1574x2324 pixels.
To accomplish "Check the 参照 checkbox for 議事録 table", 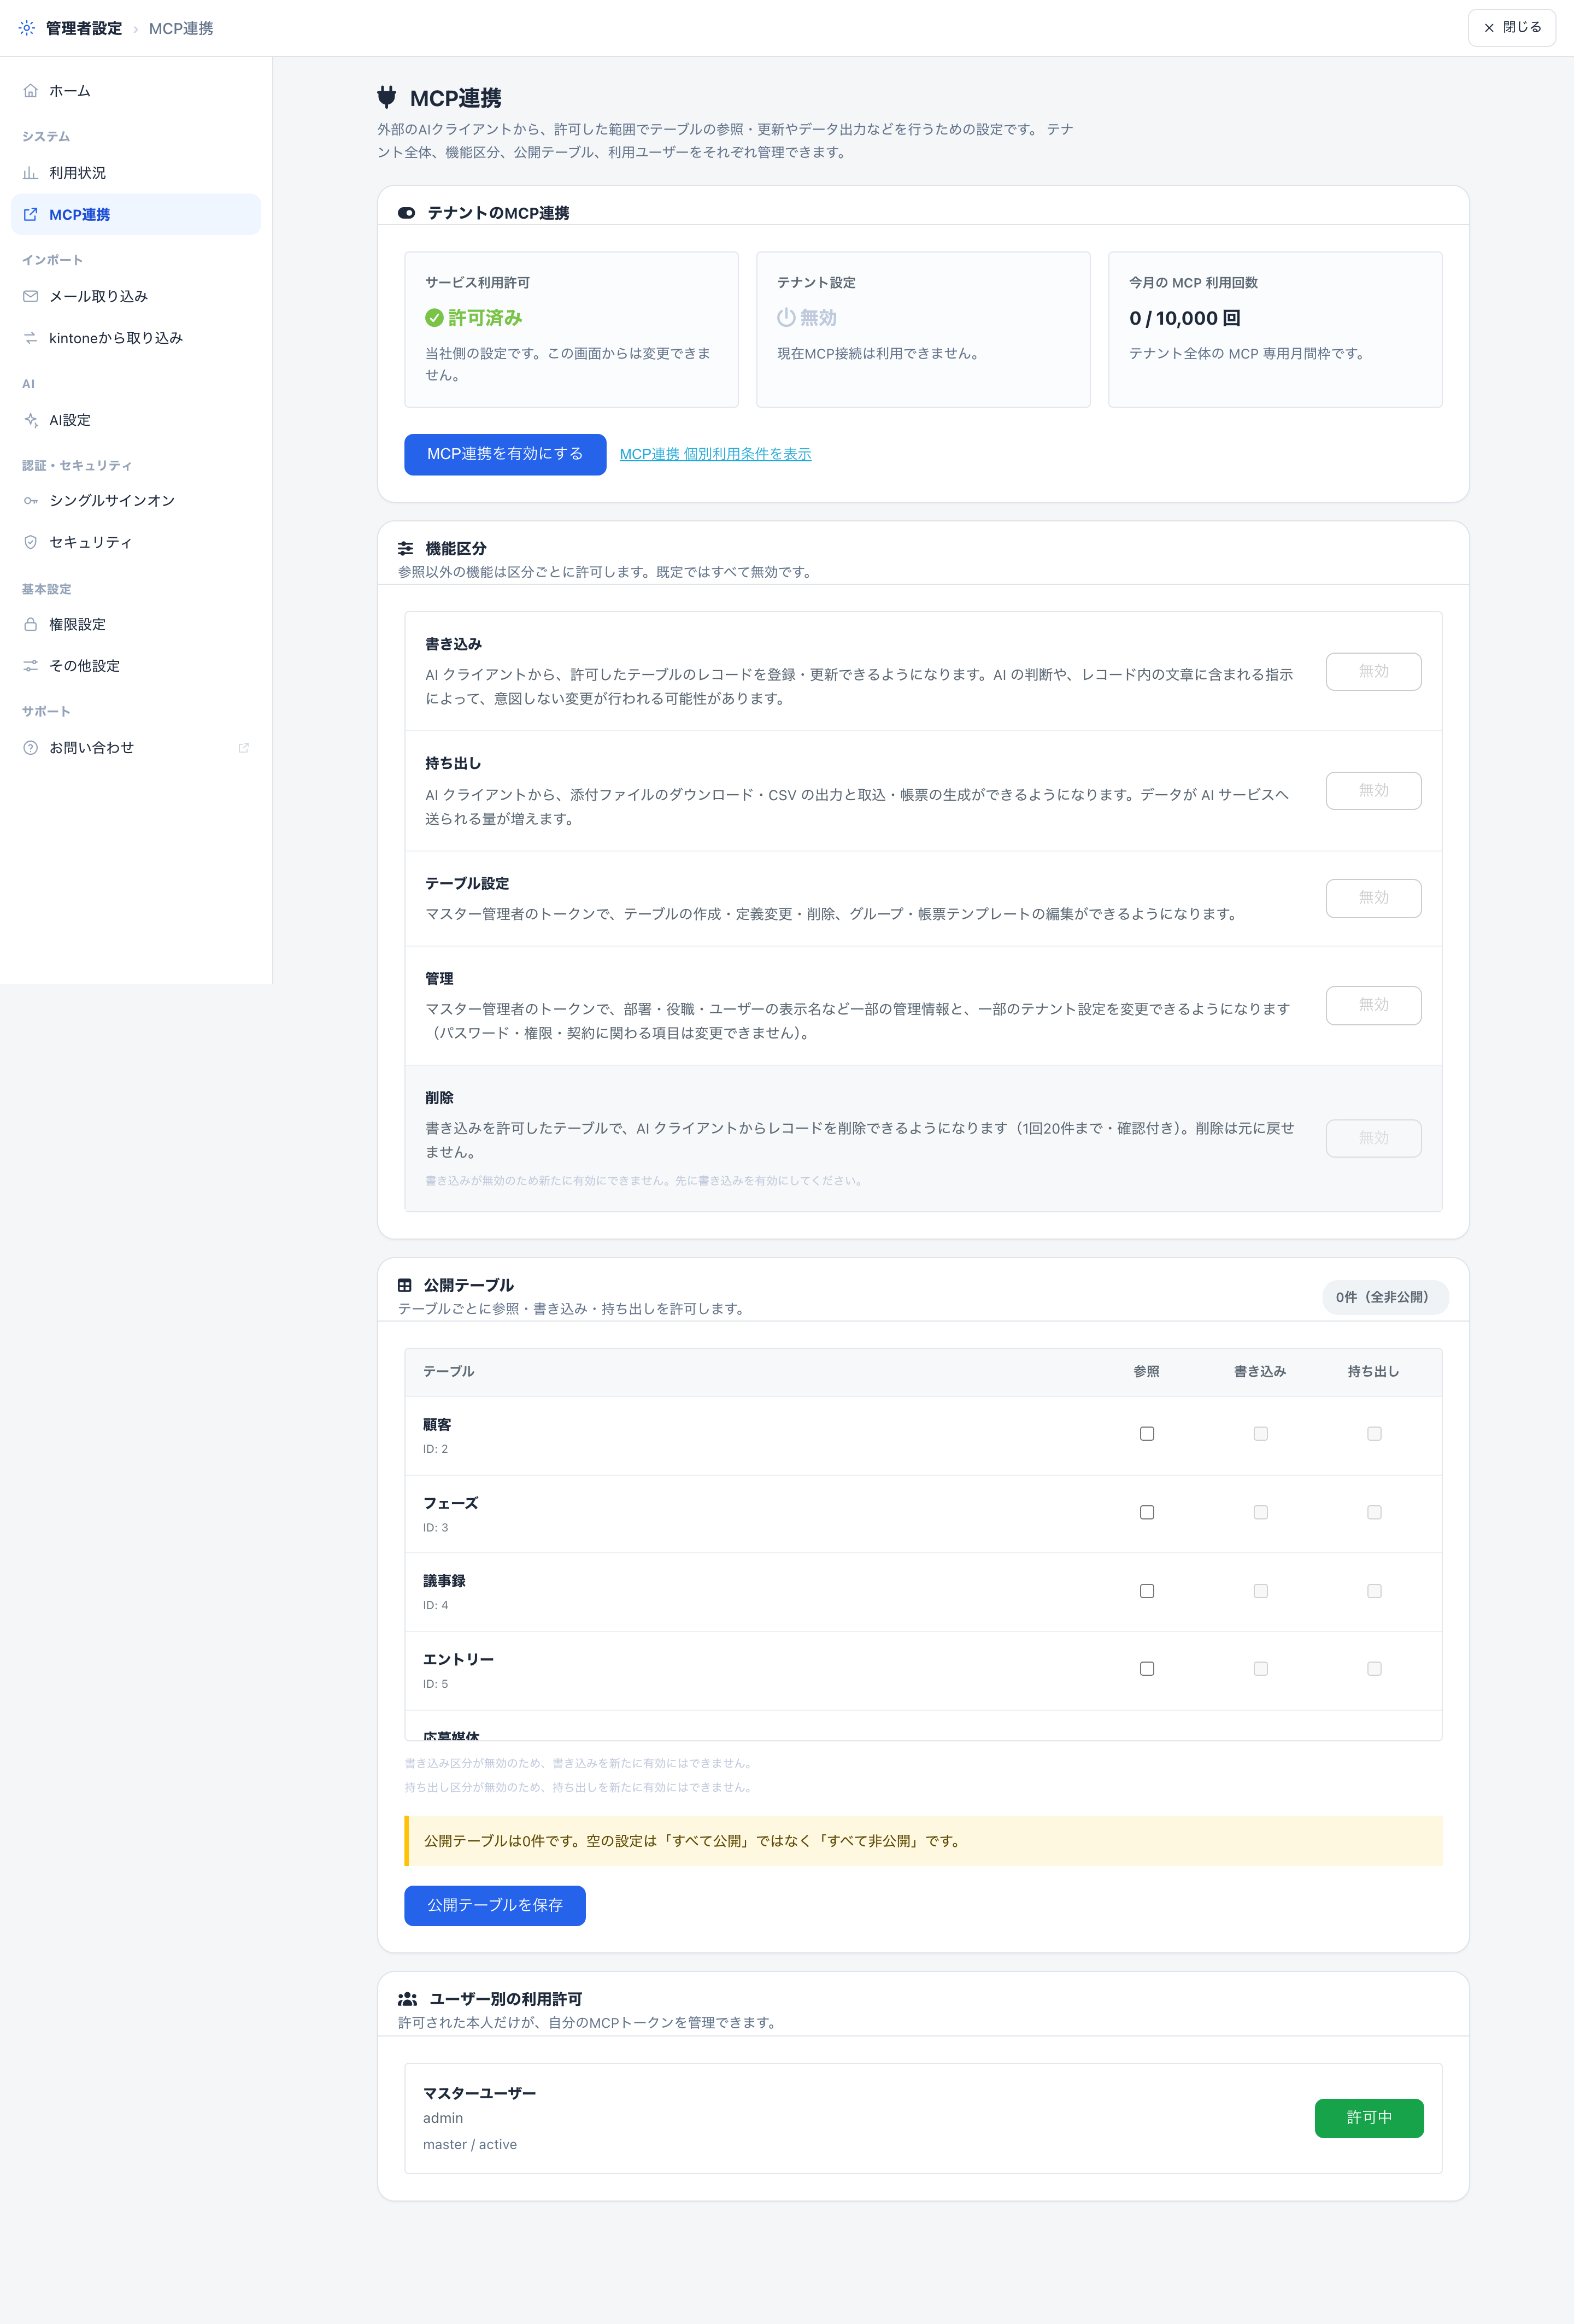I will tap(1147, 1591).
